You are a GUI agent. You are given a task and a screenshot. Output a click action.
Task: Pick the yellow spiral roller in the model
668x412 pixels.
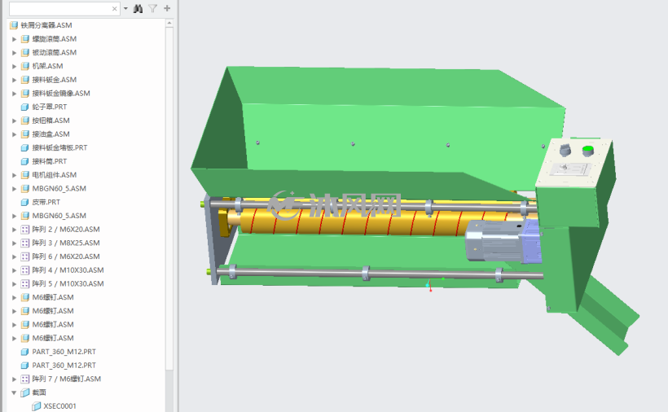(x=354, y=221)
